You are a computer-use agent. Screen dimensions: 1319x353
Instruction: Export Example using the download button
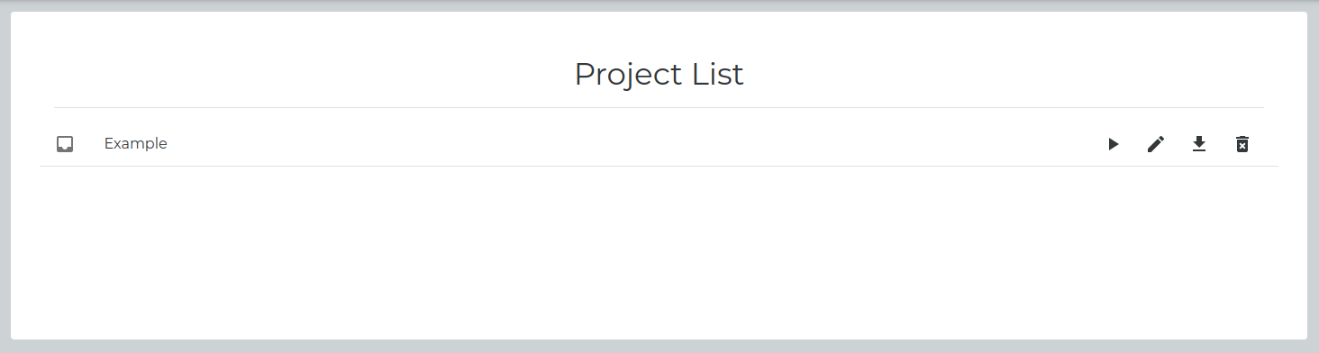pyautogui.click(x=1199, y=144)
